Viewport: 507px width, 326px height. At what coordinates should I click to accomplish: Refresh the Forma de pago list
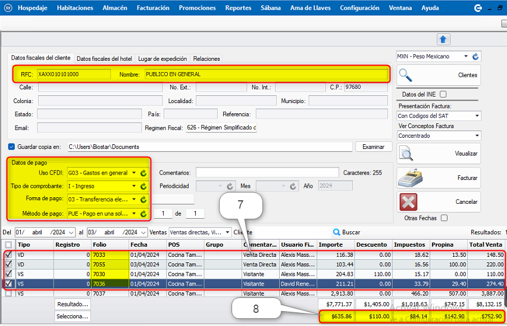[143, 200]
